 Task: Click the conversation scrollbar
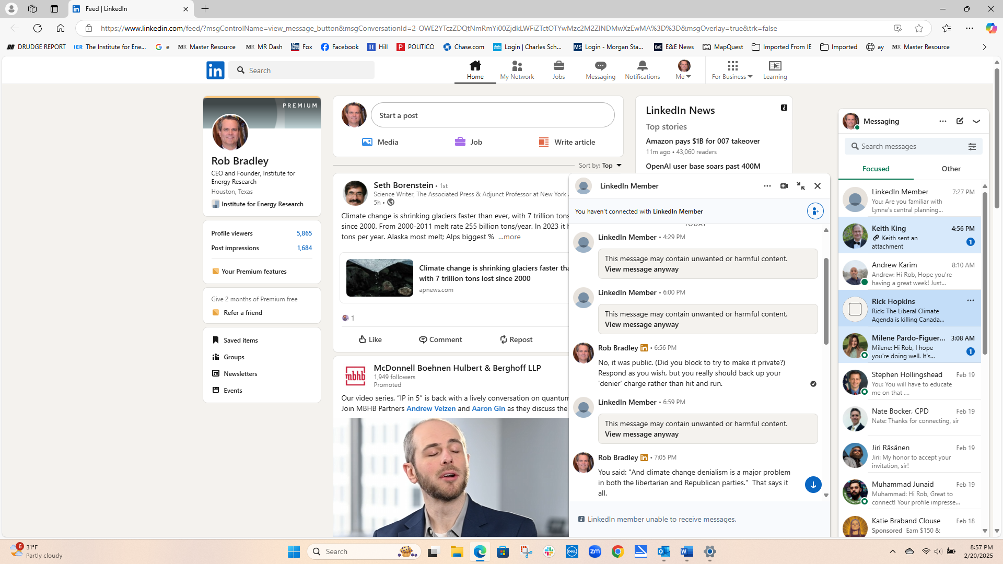click(826, 301)
